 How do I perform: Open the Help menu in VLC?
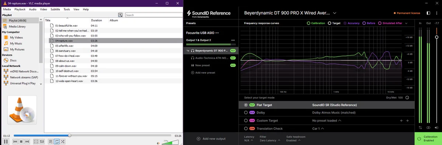(86, 9)
